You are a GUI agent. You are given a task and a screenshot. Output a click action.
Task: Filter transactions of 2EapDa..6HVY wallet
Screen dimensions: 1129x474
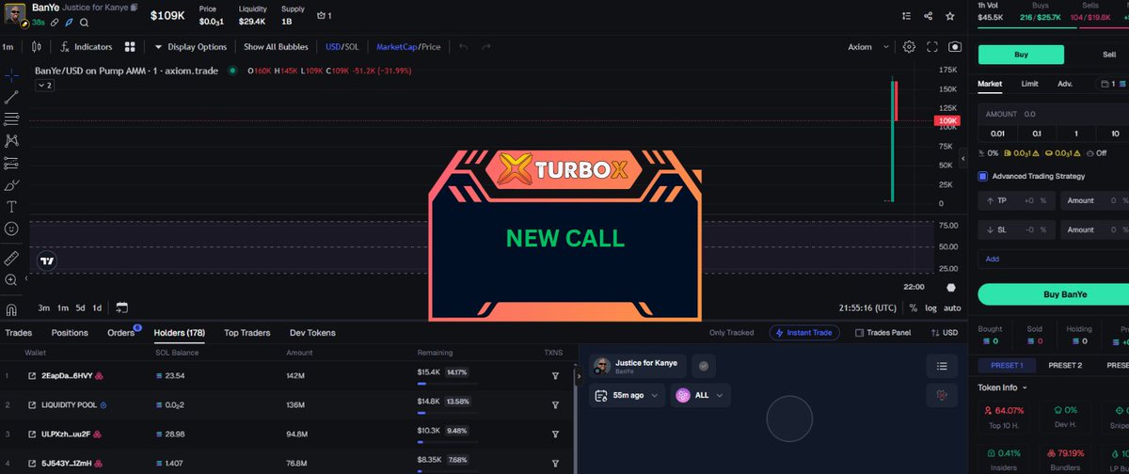point(555,375)
